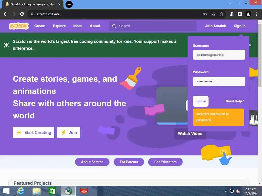The width and height of the screenshot is (262, 196).
Task: Bookmark this page with star icon
Action: pos(222,14)
